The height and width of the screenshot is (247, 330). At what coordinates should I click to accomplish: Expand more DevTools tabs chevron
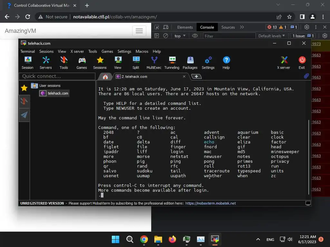(x=242, y=27)
